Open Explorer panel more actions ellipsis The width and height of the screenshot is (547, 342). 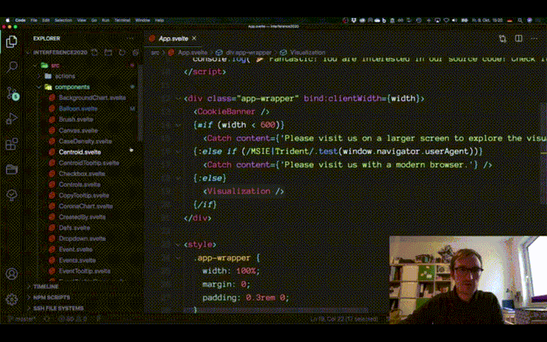130,38
